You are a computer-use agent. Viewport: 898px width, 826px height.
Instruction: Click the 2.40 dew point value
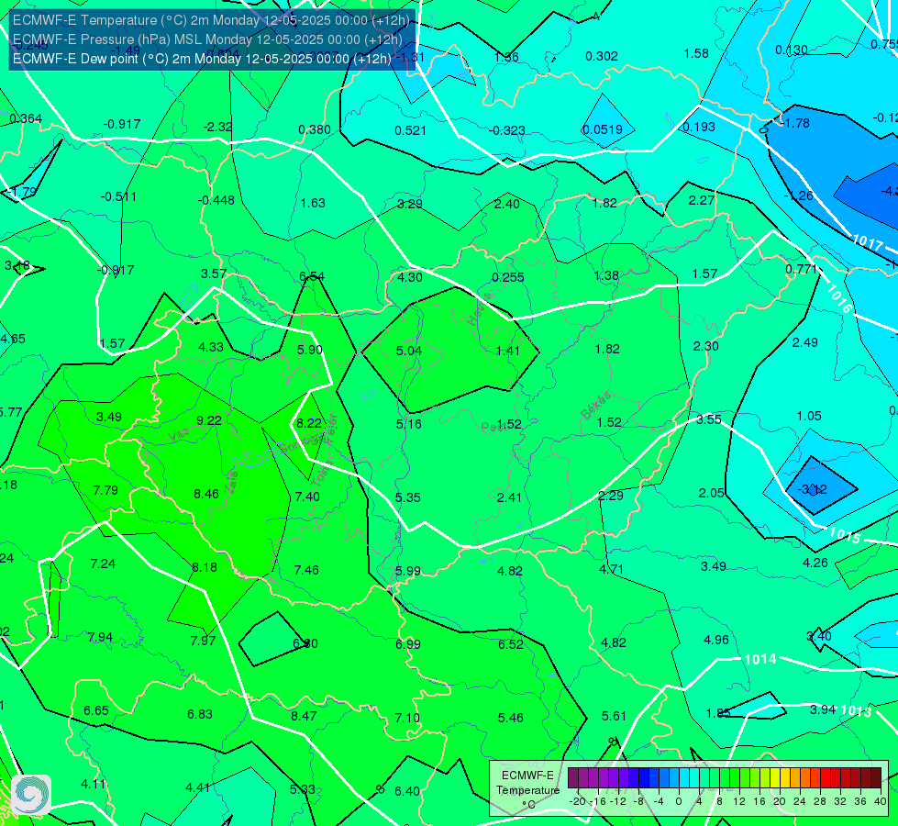(x=507, y=204)
